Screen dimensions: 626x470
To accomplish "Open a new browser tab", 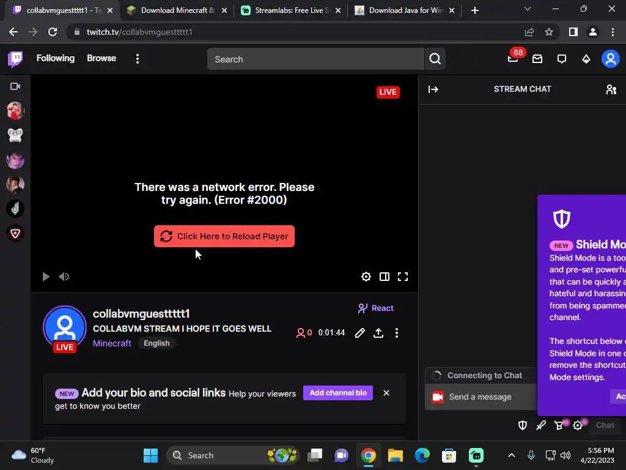I will click(474, 10).
